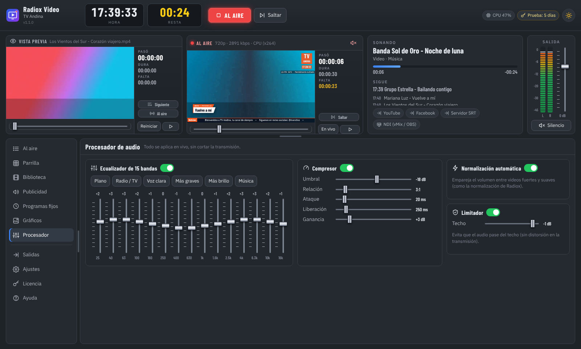Click the eye icon next to VISTA PREVIA

13,41
